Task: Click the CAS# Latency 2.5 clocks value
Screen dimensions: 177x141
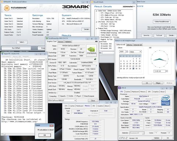Action: point(96,126)
